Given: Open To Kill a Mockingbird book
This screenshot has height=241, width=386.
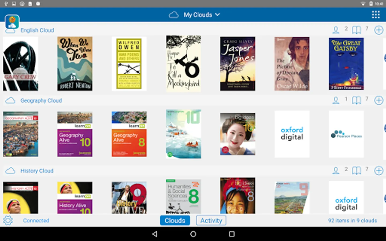Looking at the screenshot, I should click(x=183, y=64).
